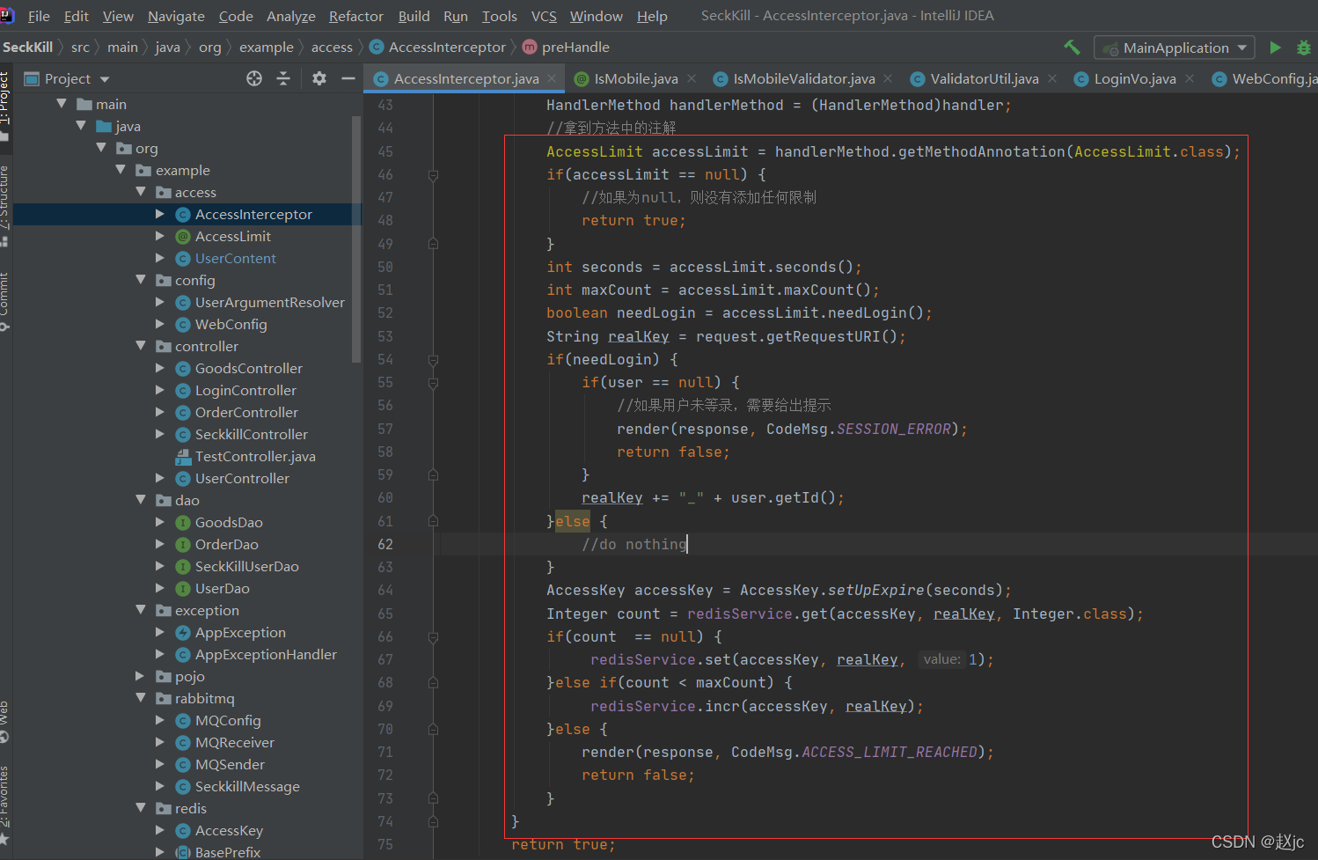Collapse the dao package
The height and width of the screenshot is (860, 1318).
pos(141,500)
